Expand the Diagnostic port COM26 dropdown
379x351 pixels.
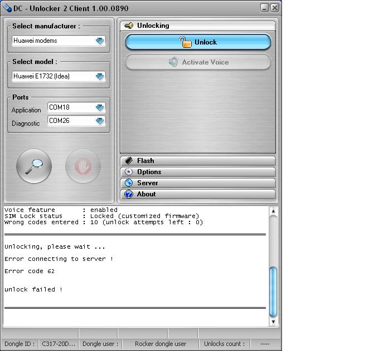(x=100, y=121)
